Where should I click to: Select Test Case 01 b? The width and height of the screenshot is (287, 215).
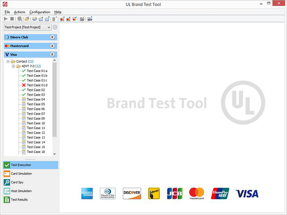click(37, 75)
